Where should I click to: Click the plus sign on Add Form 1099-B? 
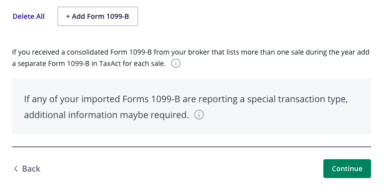pos(68,16)
